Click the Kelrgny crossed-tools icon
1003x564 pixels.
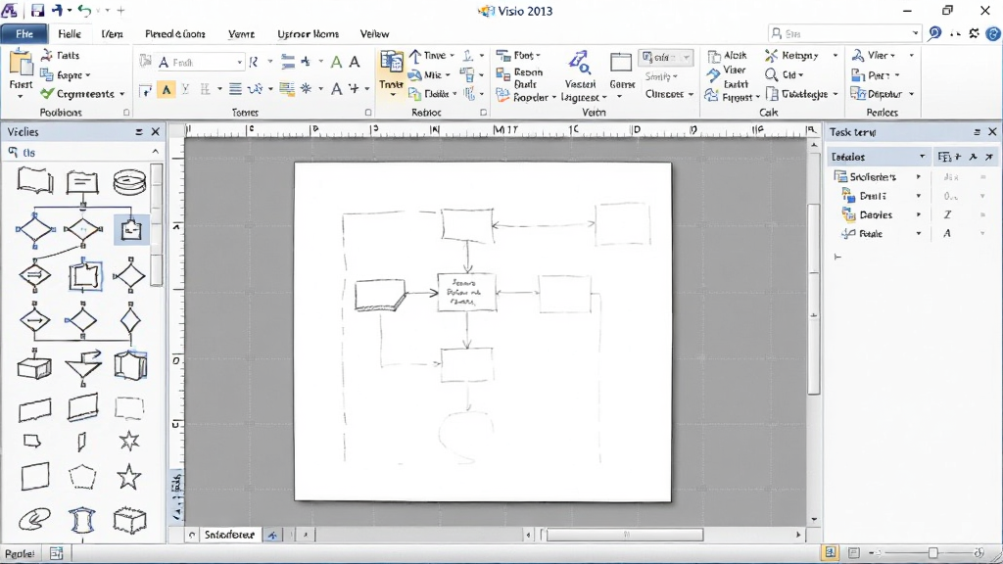(x=772, y=56)
